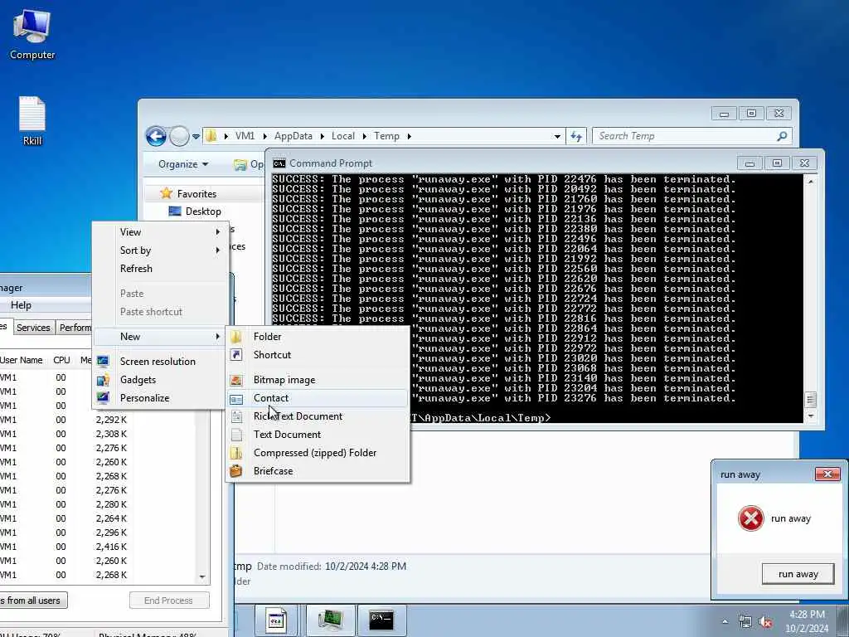This screenshot has height=637, width=849.
Task: Select Local in the address breadcrumb
Action: [x=342, y=136]
